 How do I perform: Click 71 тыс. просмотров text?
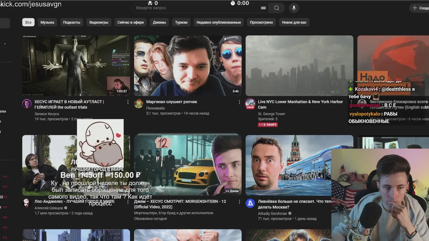click(x=274, y=219)
